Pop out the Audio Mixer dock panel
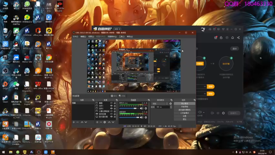This screenshot has width=275, height=155. pyautogui.click(x=149, y=100)
